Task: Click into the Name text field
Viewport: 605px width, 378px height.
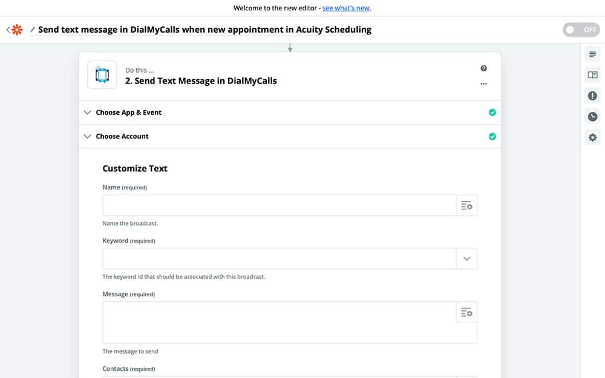Action: [x=279, y=206]
